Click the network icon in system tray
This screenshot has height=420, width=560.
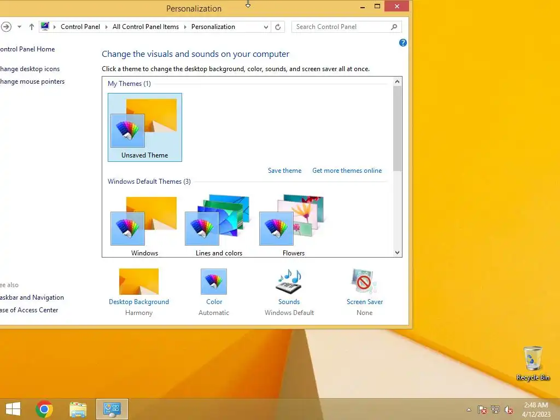pyautogui.click(x=495, y=410)
